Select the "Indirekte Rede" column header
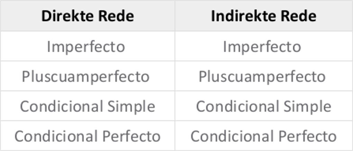This screenshot has width=353, height=151. tap(263, 16)
